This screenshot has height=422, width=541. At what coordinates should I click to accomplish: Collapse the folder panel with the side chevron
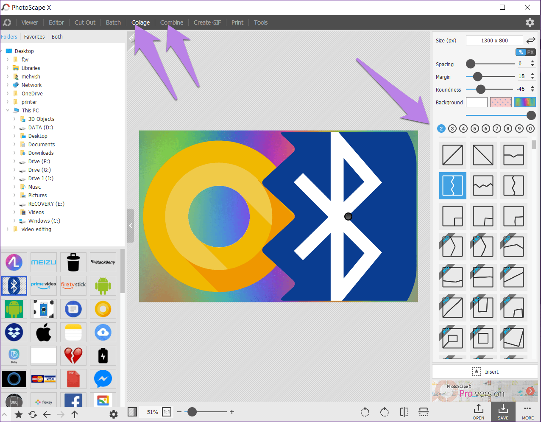pos(131,226)
